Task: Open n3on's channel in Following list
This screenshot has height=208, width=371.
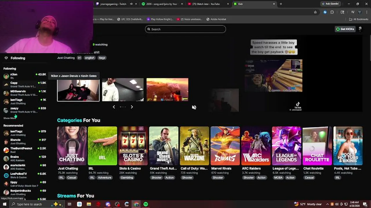Action: click(25, 76)
